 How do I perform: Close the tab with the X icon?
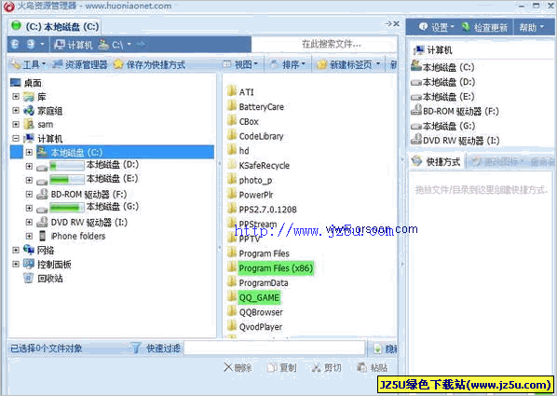coord(397,24)
